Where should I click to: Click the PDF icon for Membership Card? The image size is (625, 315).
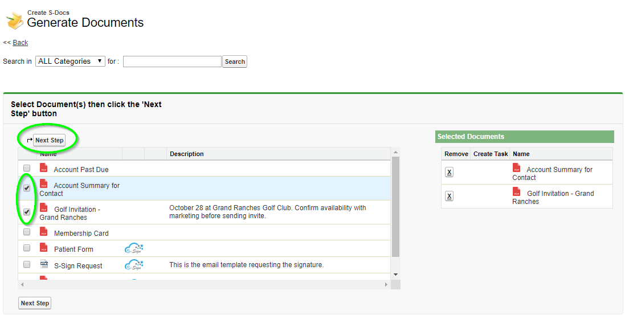pyautogui.click(x=43, y=232)
